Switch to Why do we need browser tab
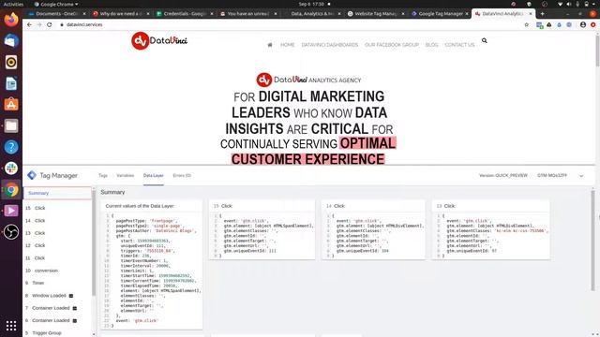Viewport: 600px width, 337px height. tap(121, 13)
